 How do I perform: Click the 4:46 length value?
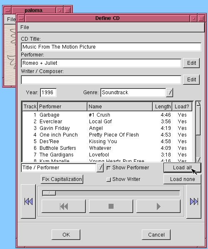tap(166, 115)
